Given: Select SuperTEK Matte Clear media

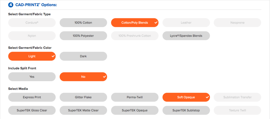Looking at the screenshot, I should pyautogui.click(x=83, y=110).
